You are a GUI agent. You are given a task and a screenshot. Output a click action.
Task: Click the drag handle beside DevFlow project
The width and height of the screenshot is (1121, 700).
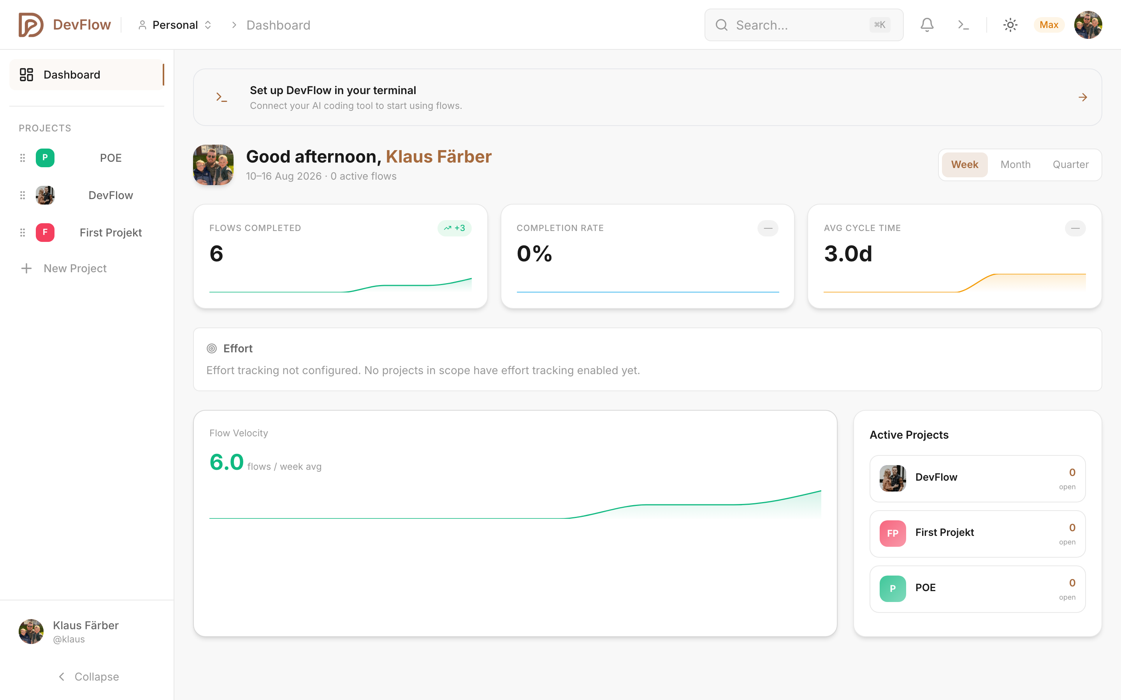click(x=22, y=195)
